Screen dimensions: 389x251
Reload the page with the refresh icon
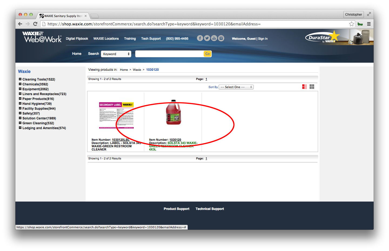(35, 24)
